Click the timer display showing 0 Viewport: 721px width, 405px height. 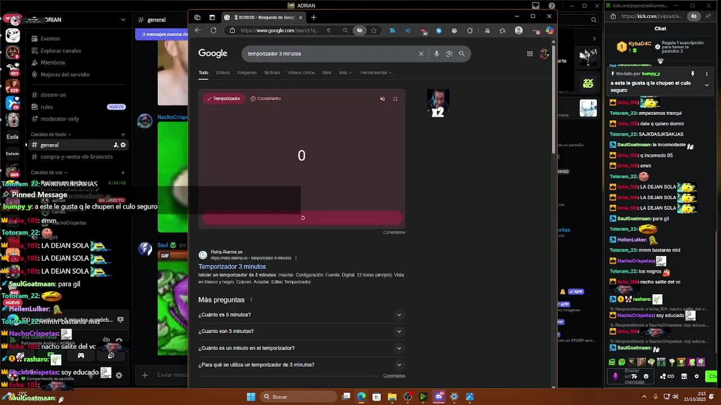click(301, 156)
